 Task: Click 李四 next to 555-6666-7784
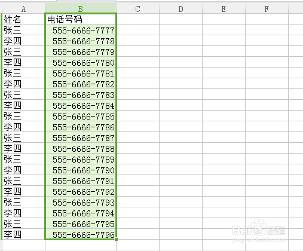(x=23, y=105)
